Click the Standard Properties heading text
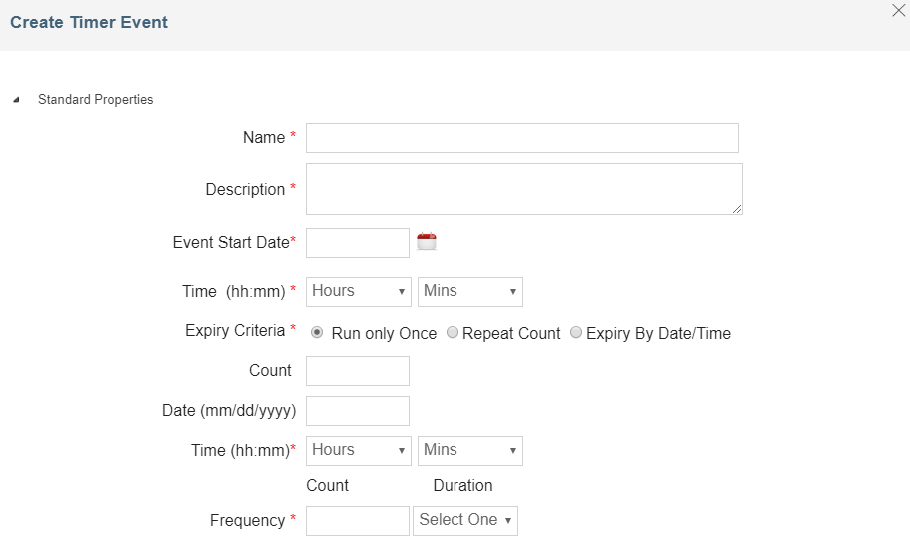 (x=95, y=100)
